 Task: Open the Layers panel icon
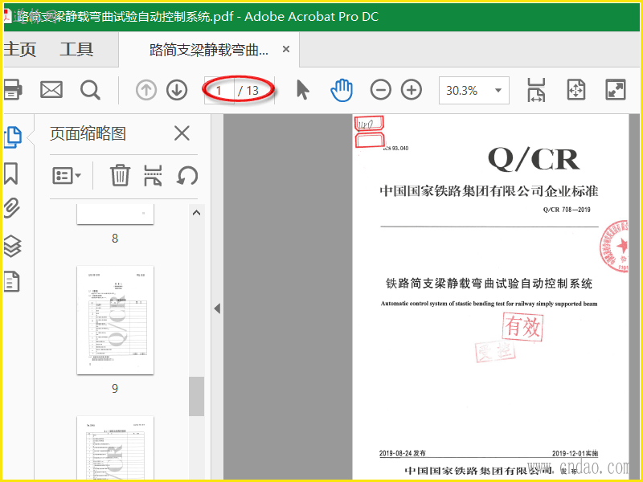pyautogui.click(x=12, y=246)
